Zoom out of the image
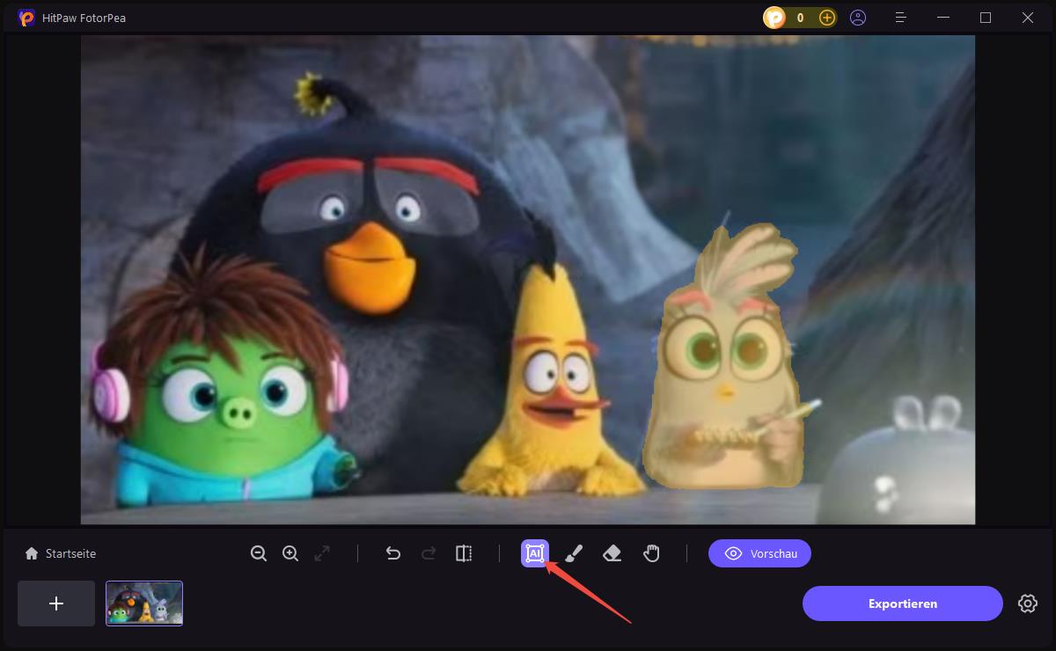 pos(259,553)
